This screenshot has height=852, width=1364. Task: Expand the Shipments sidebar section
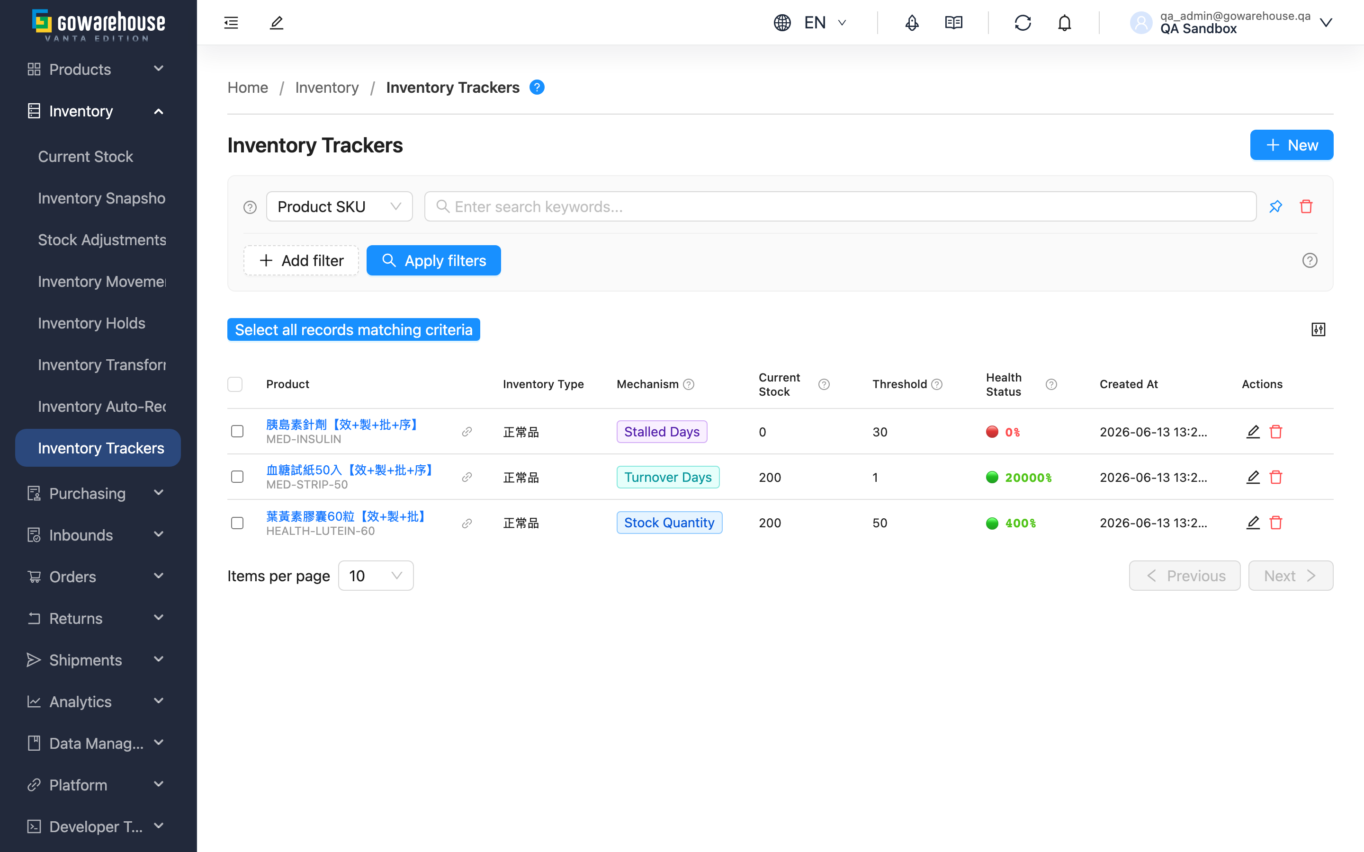coord(98,660)
